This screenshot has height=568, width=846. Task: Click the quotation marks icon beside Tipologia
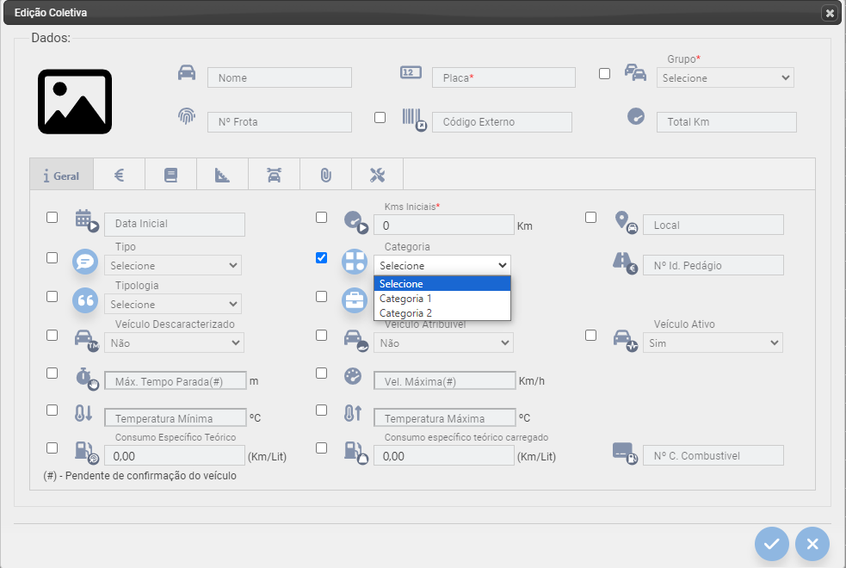(x=85, y=300)
